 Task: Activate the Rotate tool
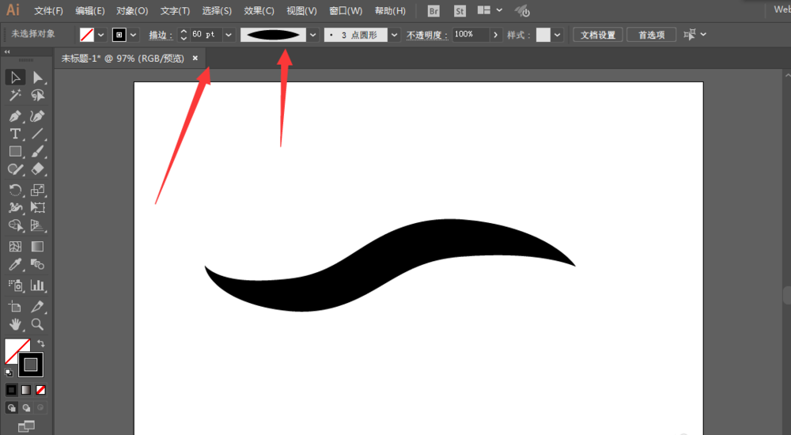pos(15,190)
